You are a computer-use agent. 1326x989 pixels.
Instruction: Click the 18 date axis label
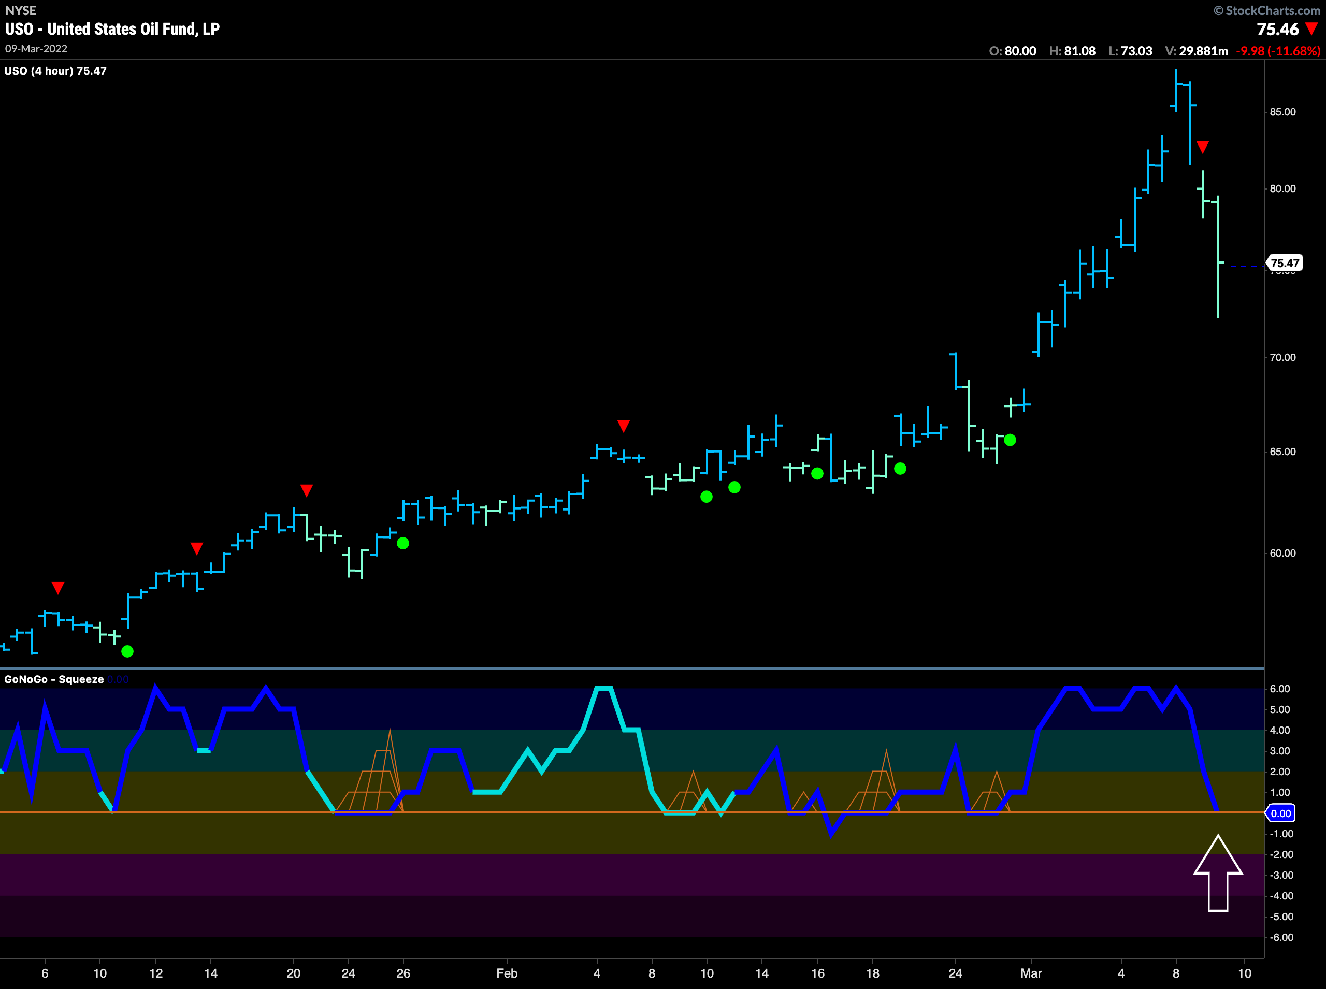[x=873, y=973]
